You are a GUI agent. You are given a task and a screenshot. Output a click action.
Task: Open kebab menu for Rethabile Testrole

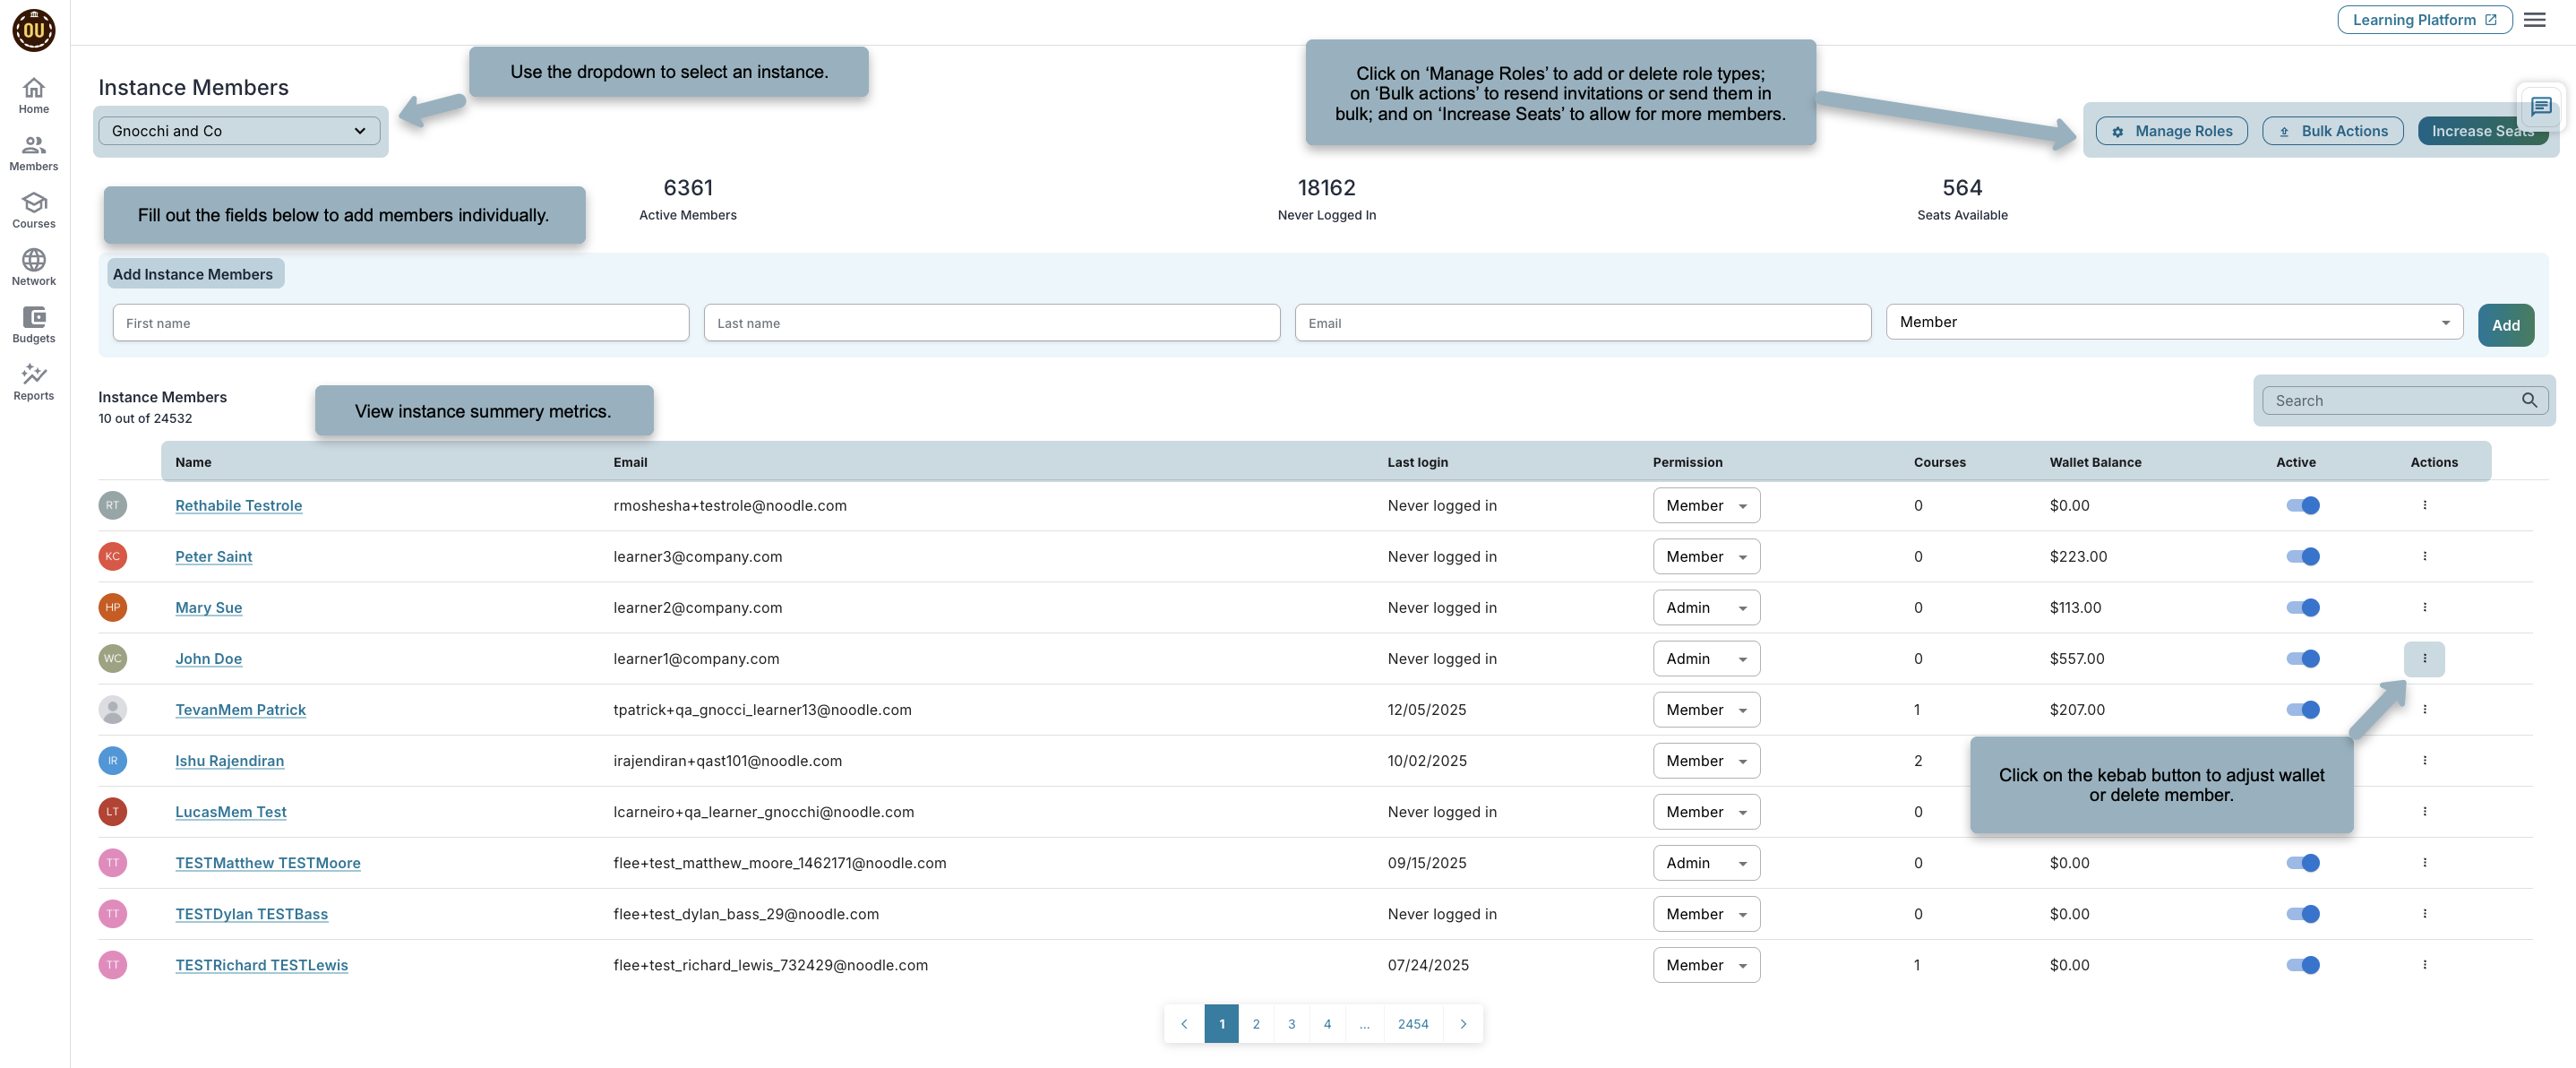click(x=2424, y=505)
